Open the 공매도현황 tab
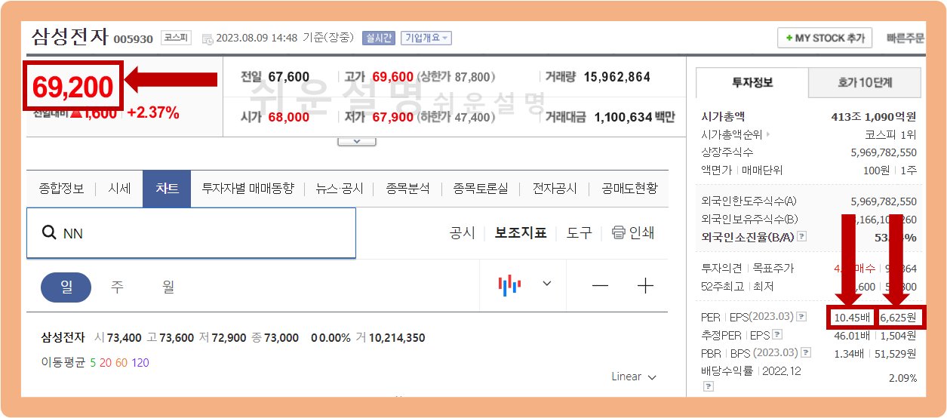The width and height of the screenshot is (947, 418). (x=629, y=189)
